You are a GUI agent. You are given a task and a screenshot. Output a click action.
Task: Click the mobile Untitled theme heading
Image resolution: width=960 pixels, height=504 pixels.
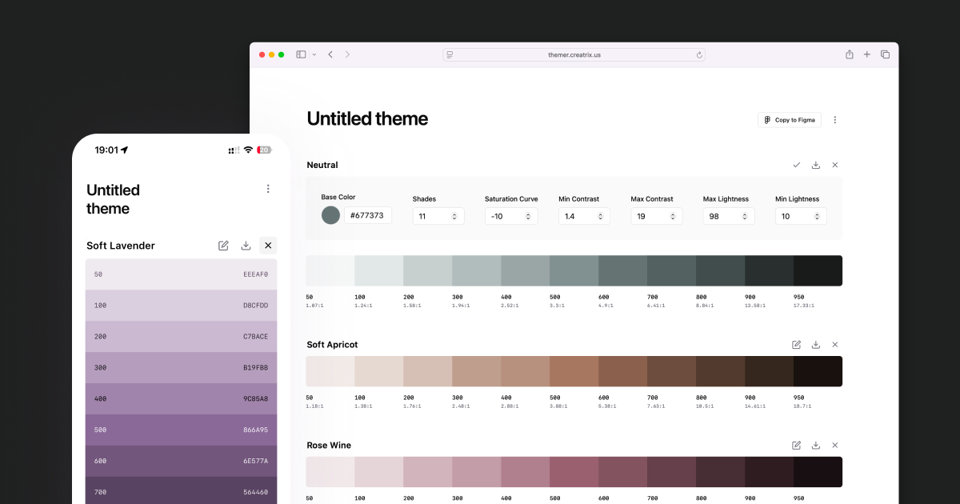(x=113, y=199)
